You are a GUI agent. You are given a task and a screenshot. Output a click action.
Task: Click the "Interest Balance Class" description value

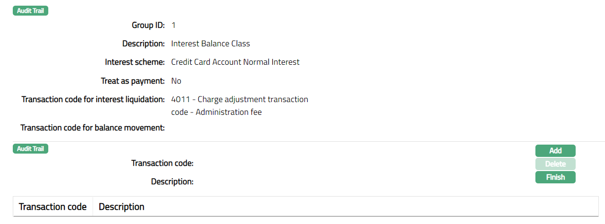[x=211, y=43]
